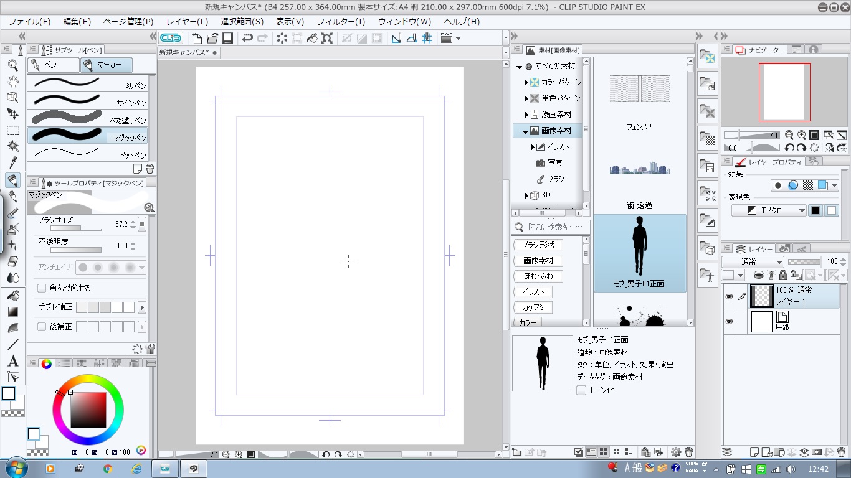This screenshot has width=851, height=478.
Task: Select the Text tool in the toolbox
Action: (12, 361)
